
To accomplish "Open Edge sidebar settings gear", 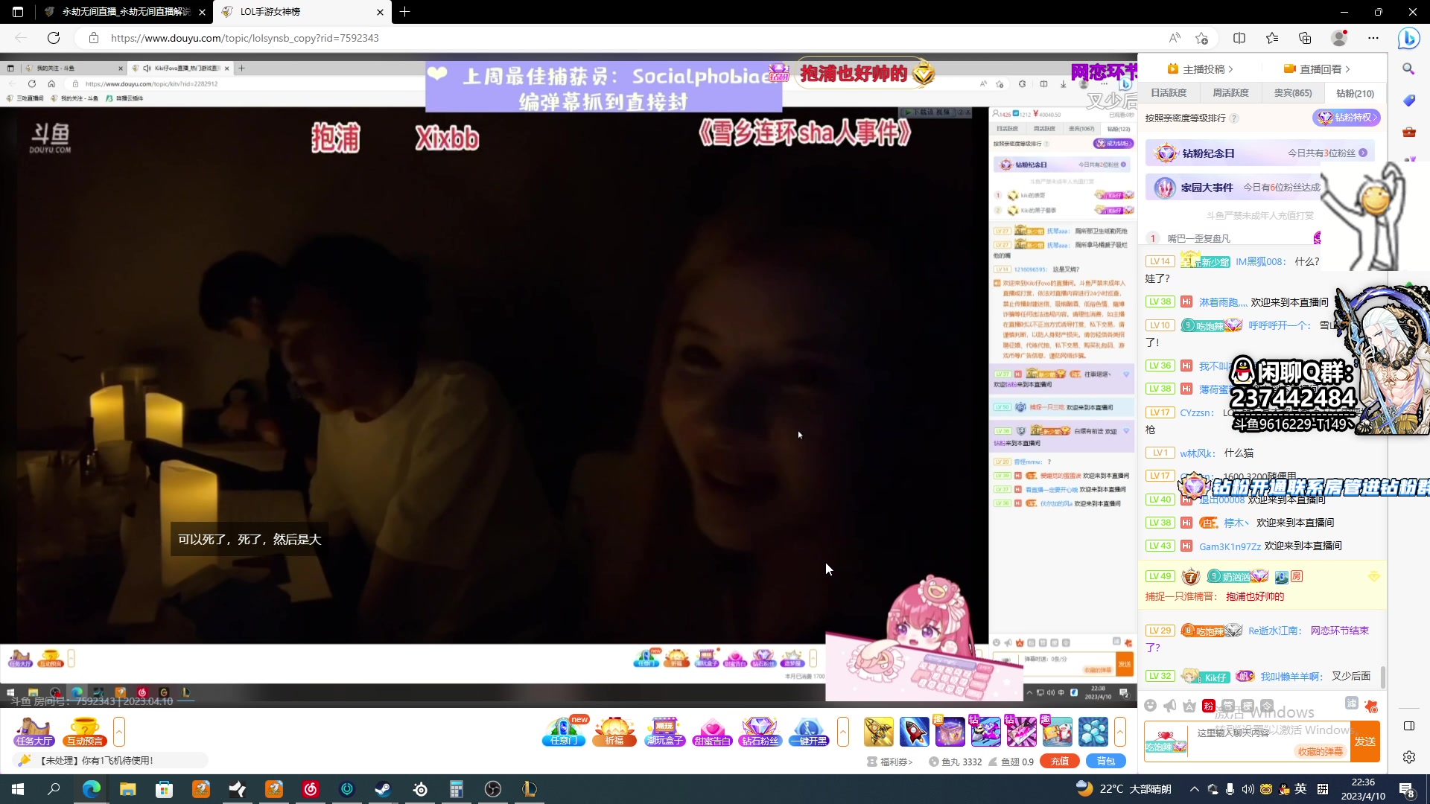I will (x=1409, y=757).
